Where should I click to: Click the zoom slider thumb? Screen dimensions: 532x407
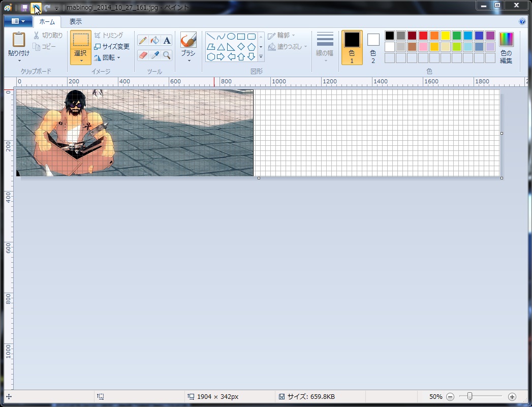click(470, 396)
